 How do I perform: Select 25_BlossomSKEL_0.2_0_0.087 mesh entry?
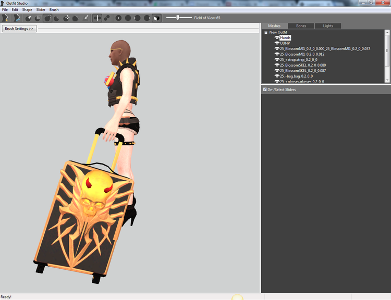tap(303, 70)
